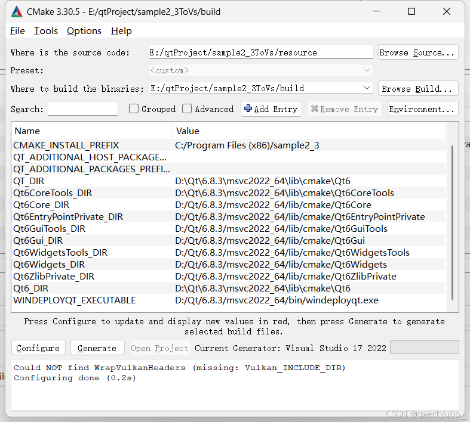Click the Qt6EntryPointPrivate path value
The width and height of the screenshot is (470, 422).
pyautogui.click(x=300, y=217)
